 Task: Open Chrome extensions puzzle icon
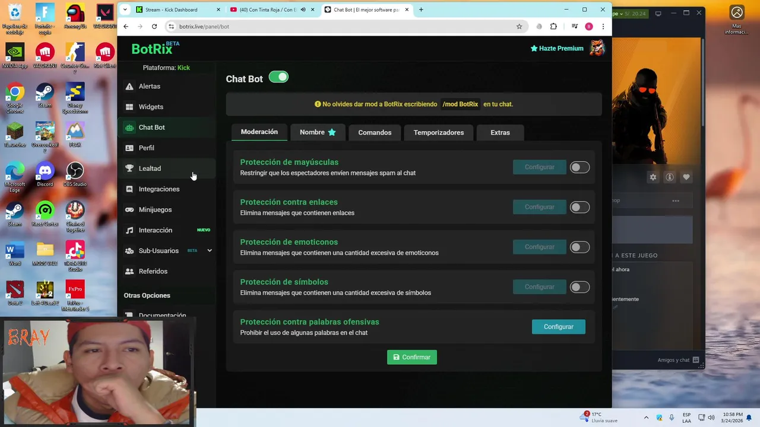coord(553,26)
